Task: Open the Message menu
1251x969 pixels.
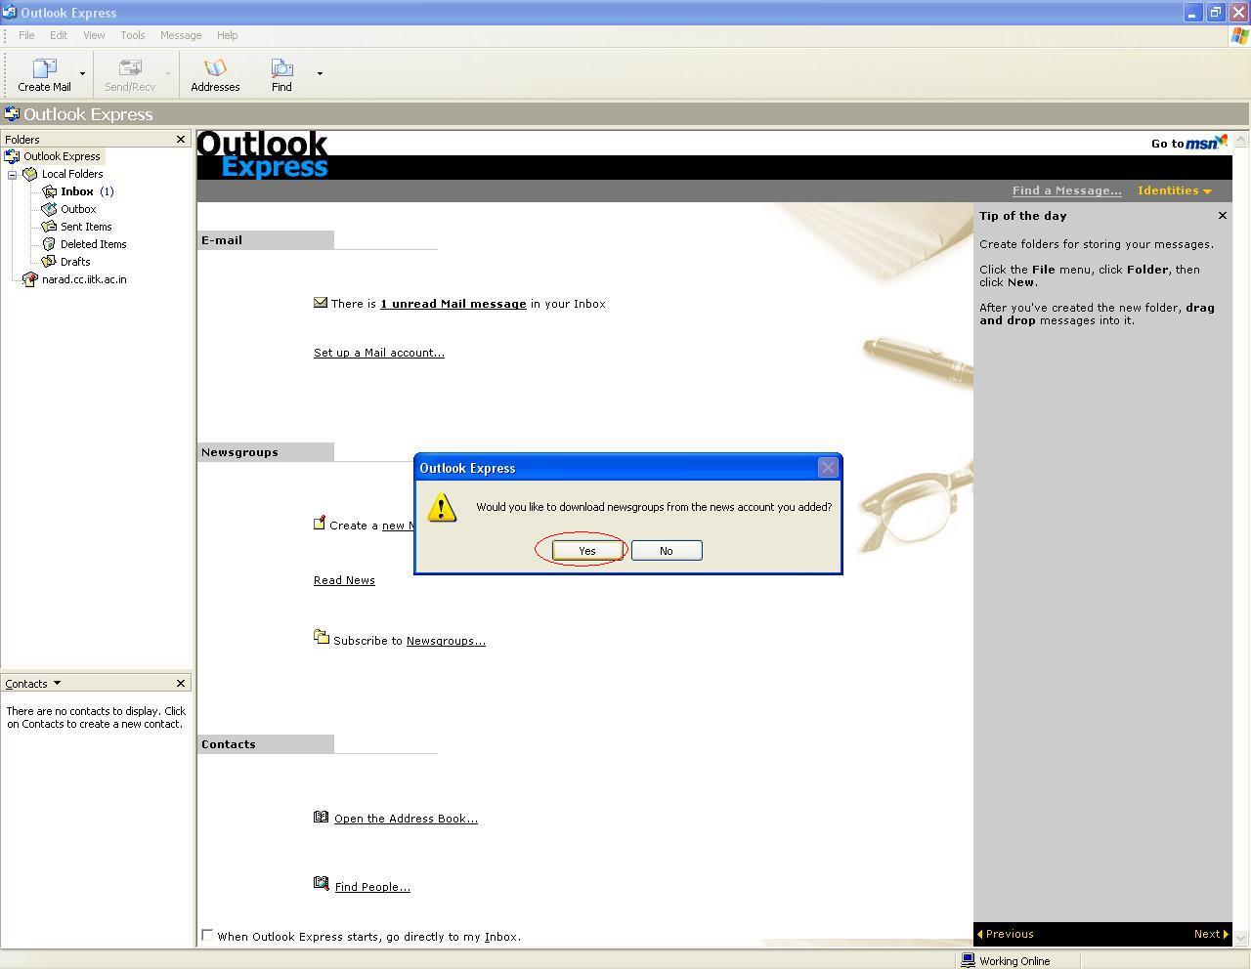Action: click(x=180, y=35)
